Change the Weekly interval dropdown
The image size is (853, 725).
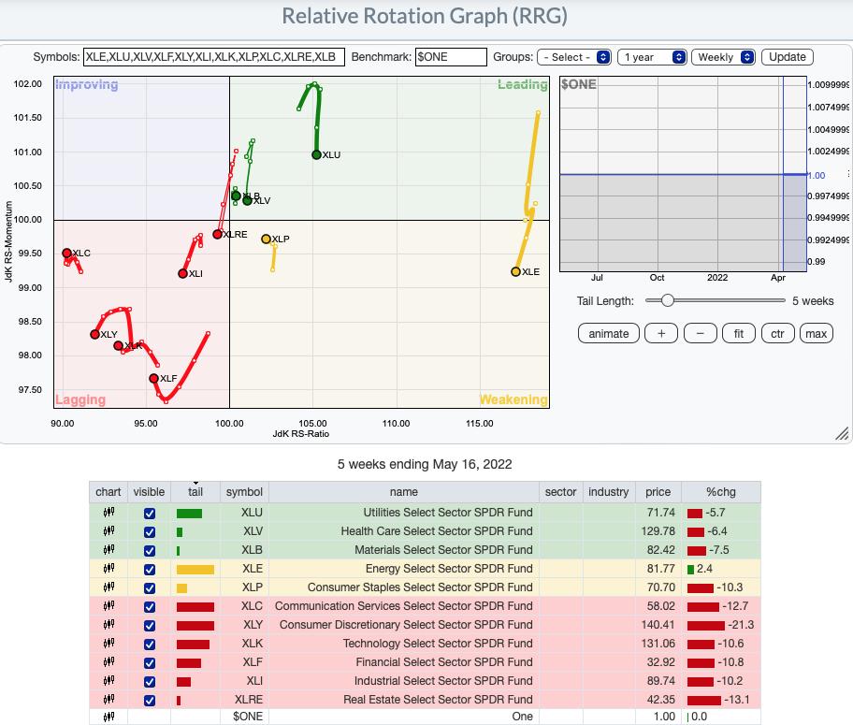point(723,57)
